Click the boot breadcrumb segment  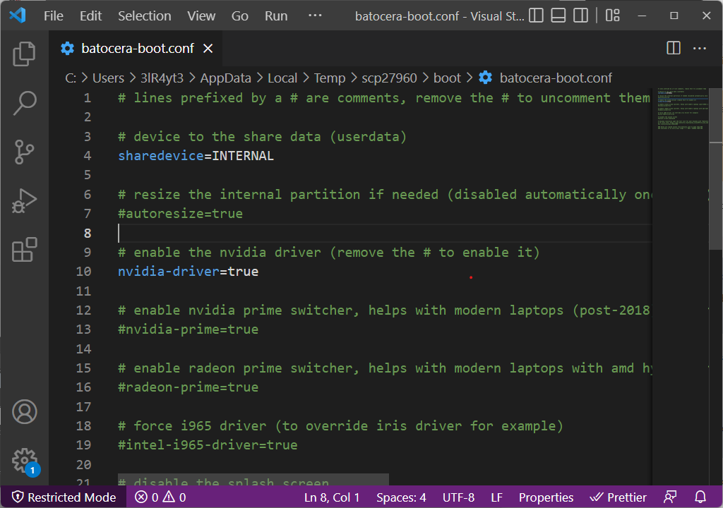[447, 78]
